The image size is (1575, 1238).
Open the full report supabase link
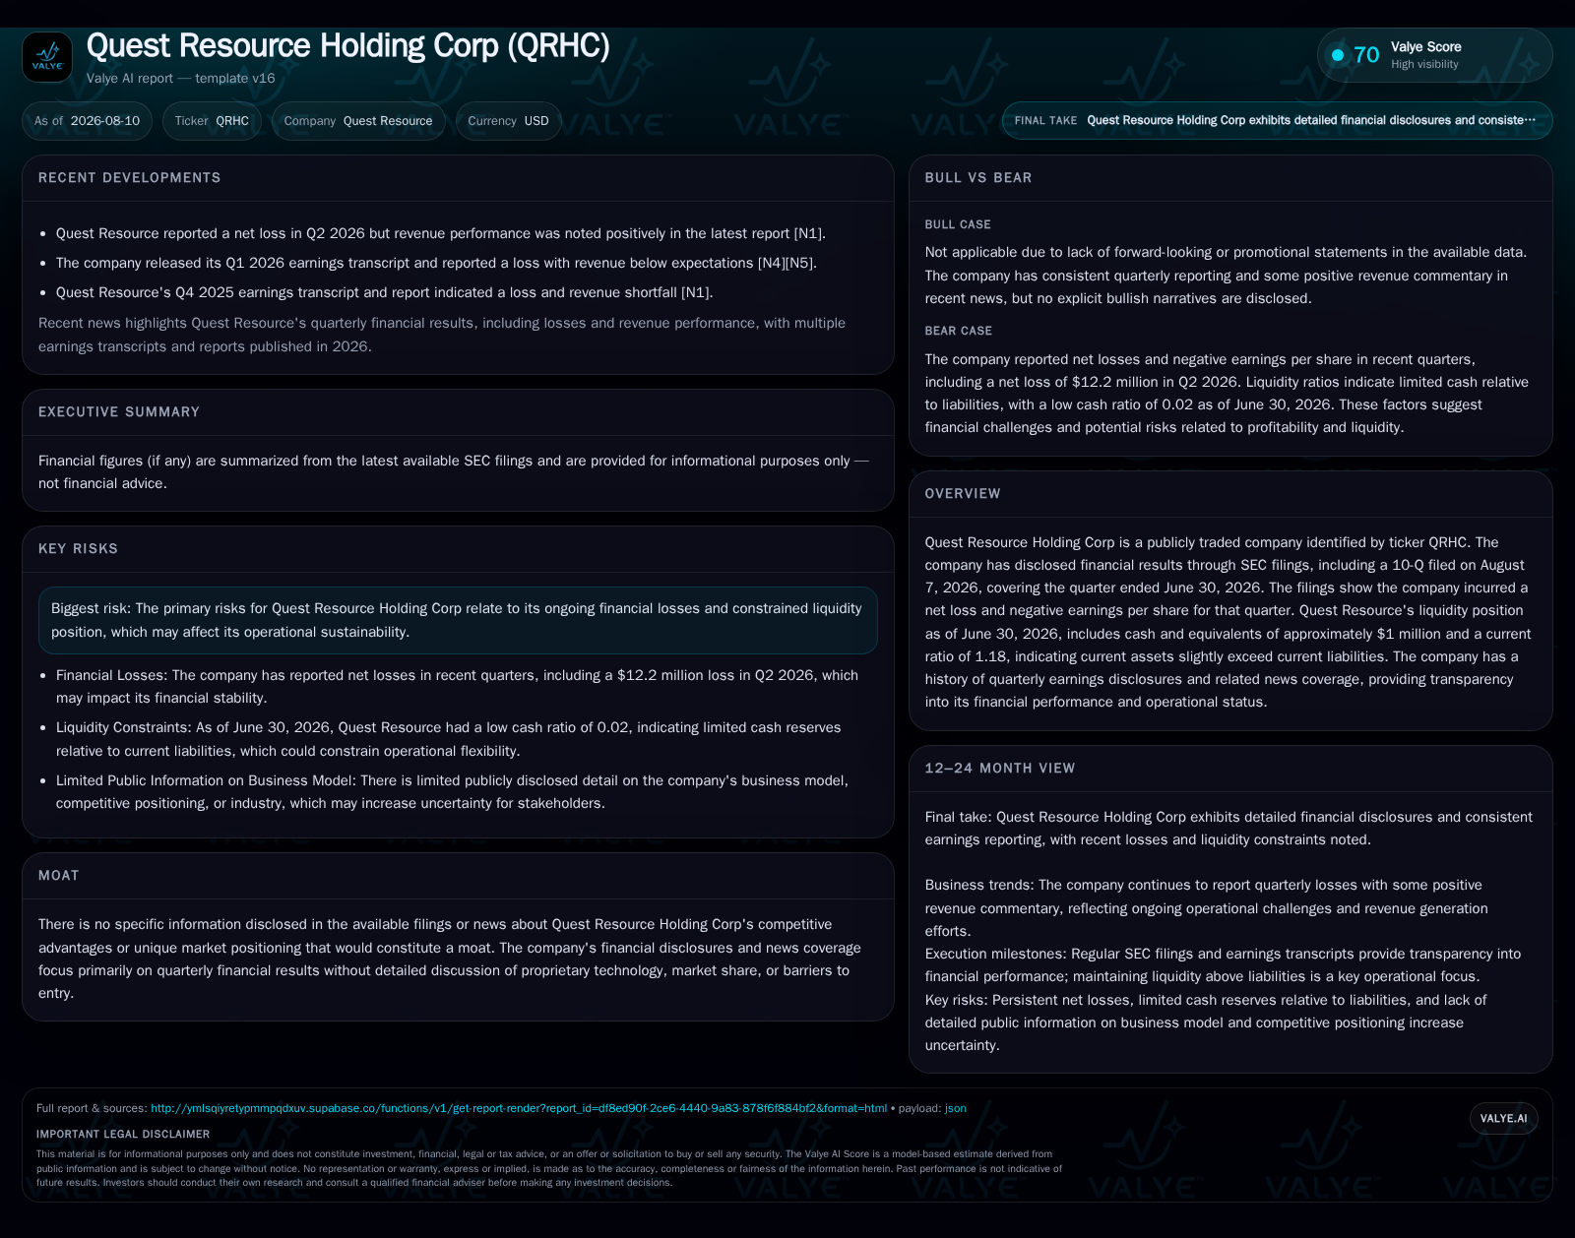tap(518, 1108)
